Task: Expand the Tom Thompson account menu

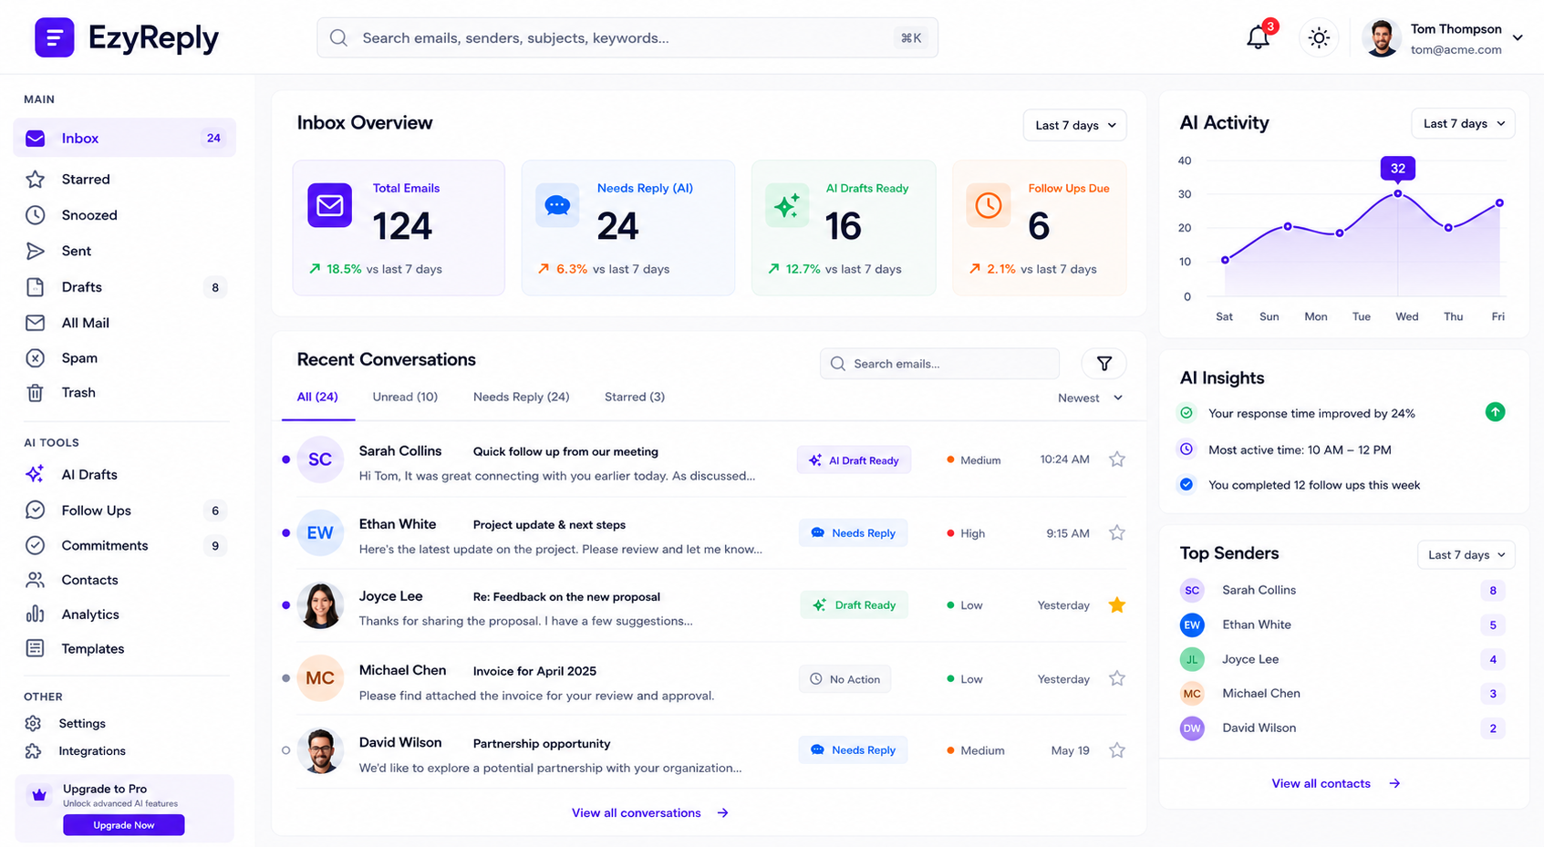Action: 1518,37
